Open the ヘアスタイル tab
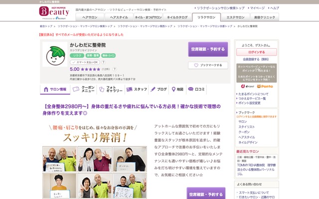The width and height of the screenshot is (319, 199). (119, 17)
